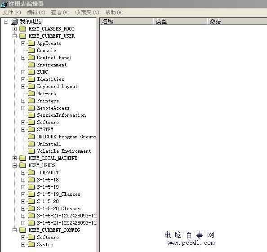The height and width of the screenshot is (252, 267).
Task: Click the HKEY_CURRENT_CONFIG folder icon
Action: [x=22, y=230]
